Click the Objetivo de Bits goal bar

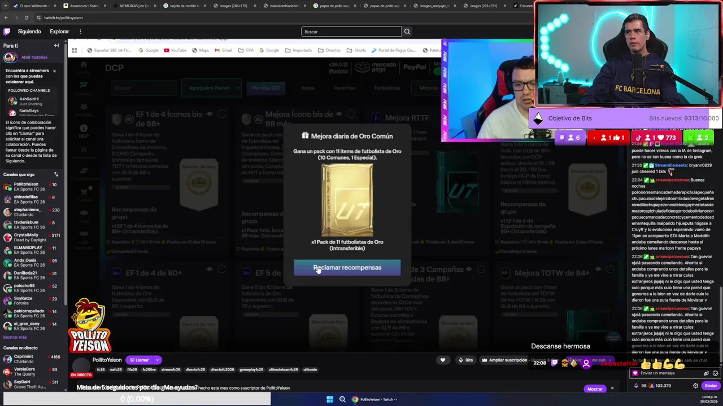pos(626,118)
